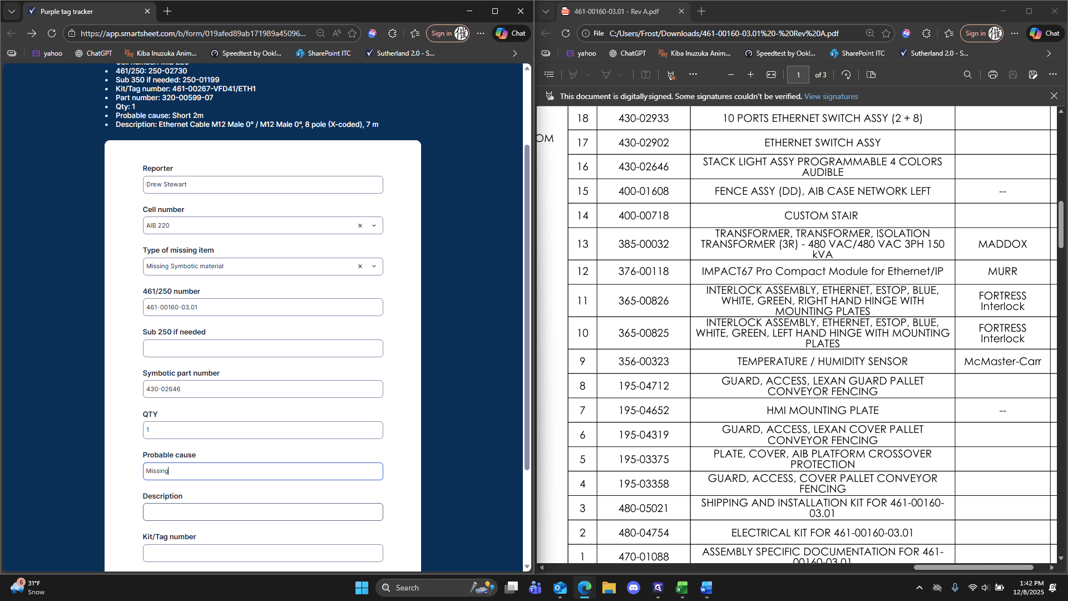Open yahoo bookmark in Smartsheet window

point(47,53)
